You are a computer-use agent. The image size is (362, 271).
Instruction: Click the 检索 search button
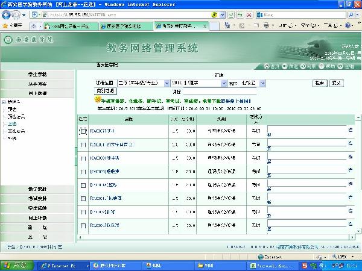tap(320, 83)
